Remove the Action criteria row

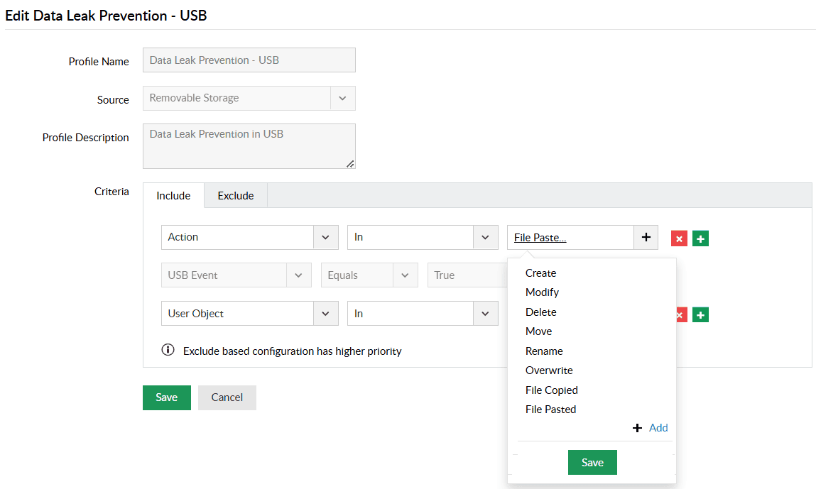[x=679, y=238]
